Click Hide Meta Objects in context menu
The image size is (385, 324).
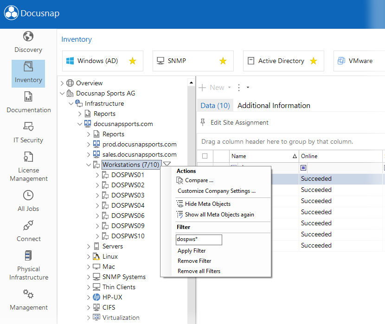(x=208, y=204)
